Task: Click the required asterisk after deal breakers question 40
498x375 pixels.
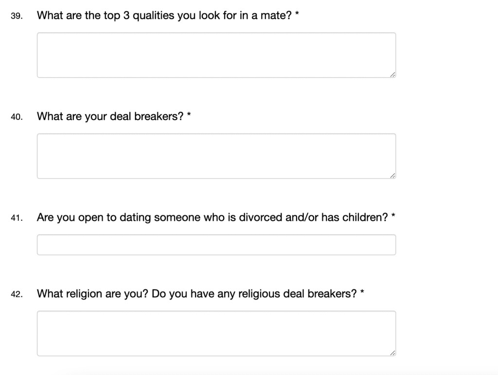Action: pos(189,115)
